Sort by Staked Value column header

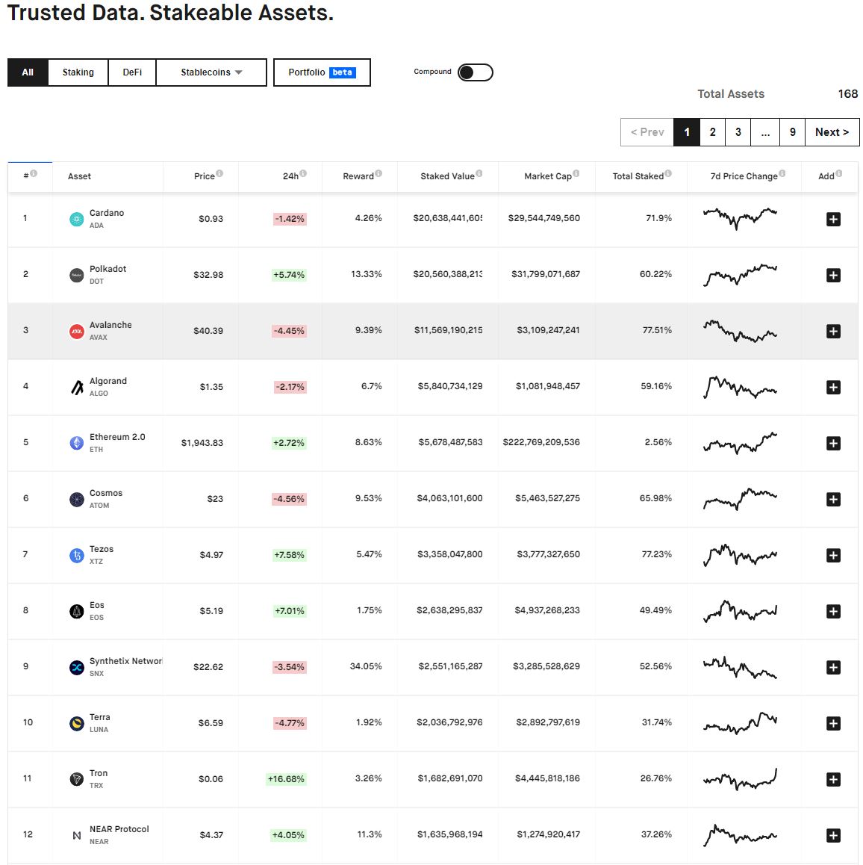(447, 176)
